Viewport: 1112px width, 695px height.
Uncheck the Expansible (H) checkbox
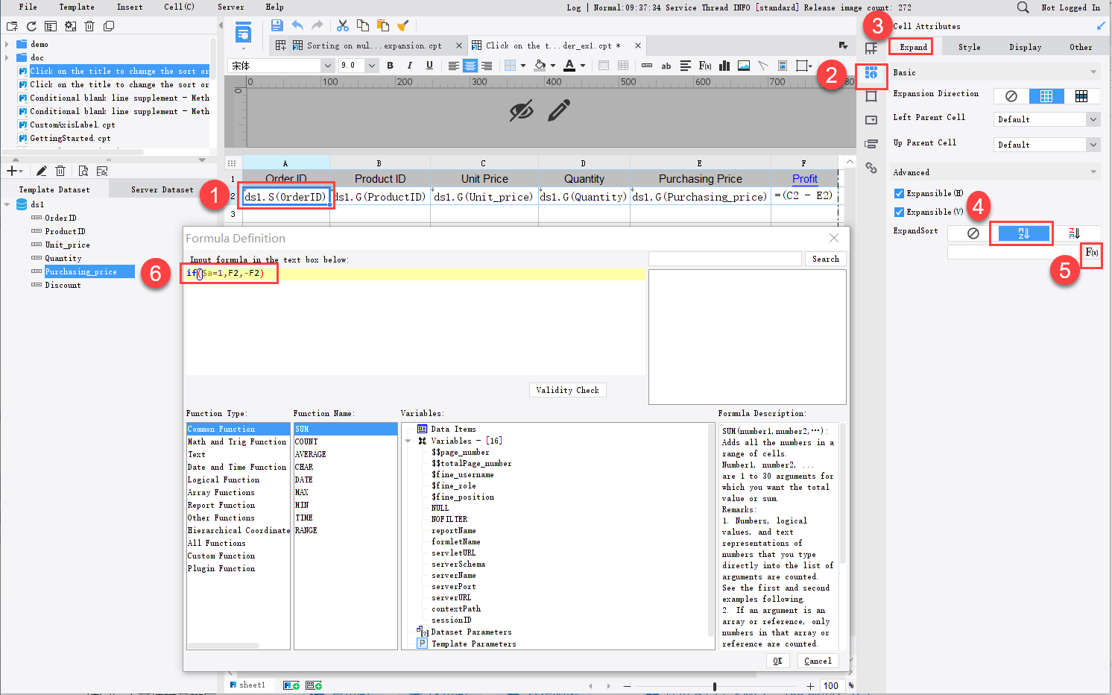tap(899, 193)
